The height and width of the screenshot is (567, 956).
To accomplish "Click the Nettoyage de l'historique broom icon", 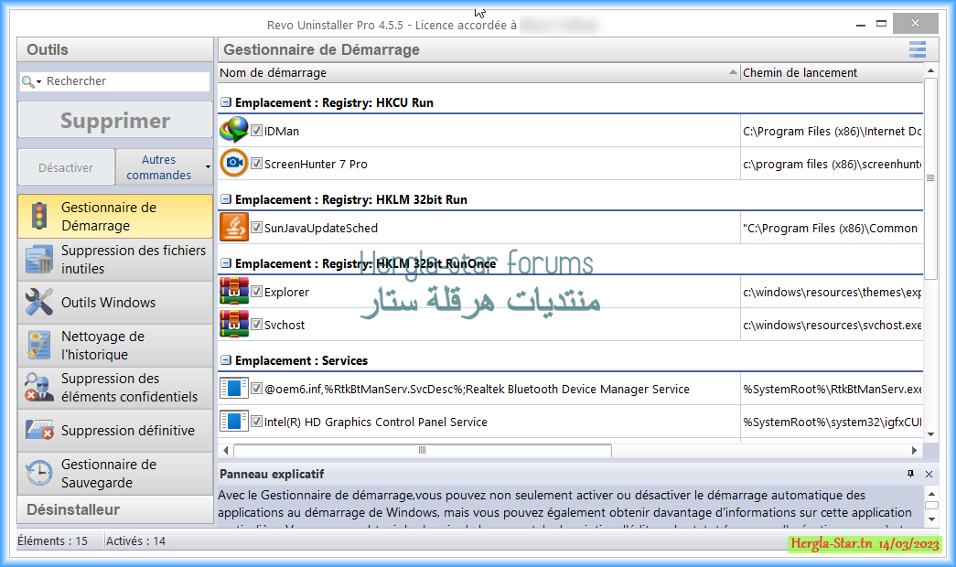I will (39, 345).
